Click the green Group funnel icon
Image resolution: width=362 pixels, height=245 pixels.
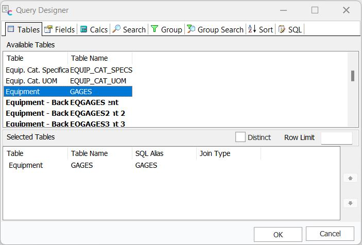[x=154, y=29]
